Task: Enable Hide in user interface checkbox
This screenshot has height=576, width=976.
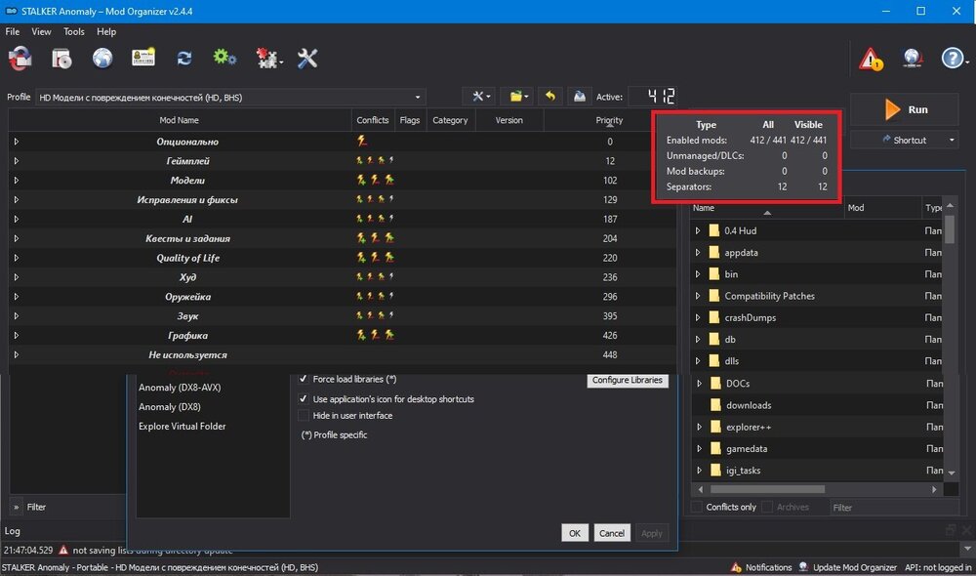Action: point(304,416)
